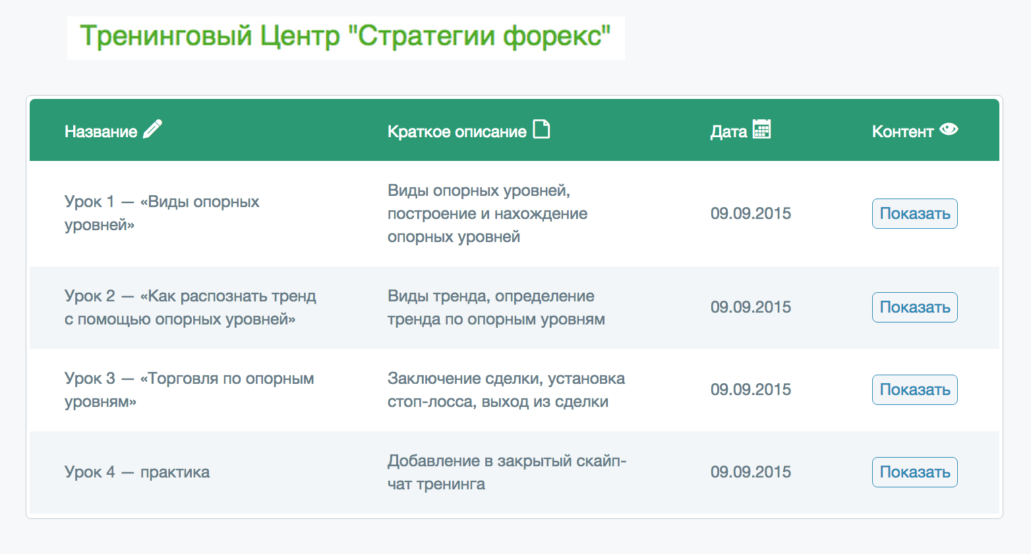Select the Урок 4 — практика title
The width and height of the screenshot is (1031, 554).
coord(137,472)
